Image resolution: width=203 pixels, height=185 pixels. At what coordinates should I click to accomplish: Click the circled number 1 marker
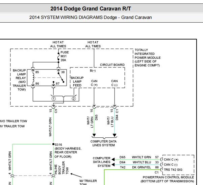click(54, 99)
